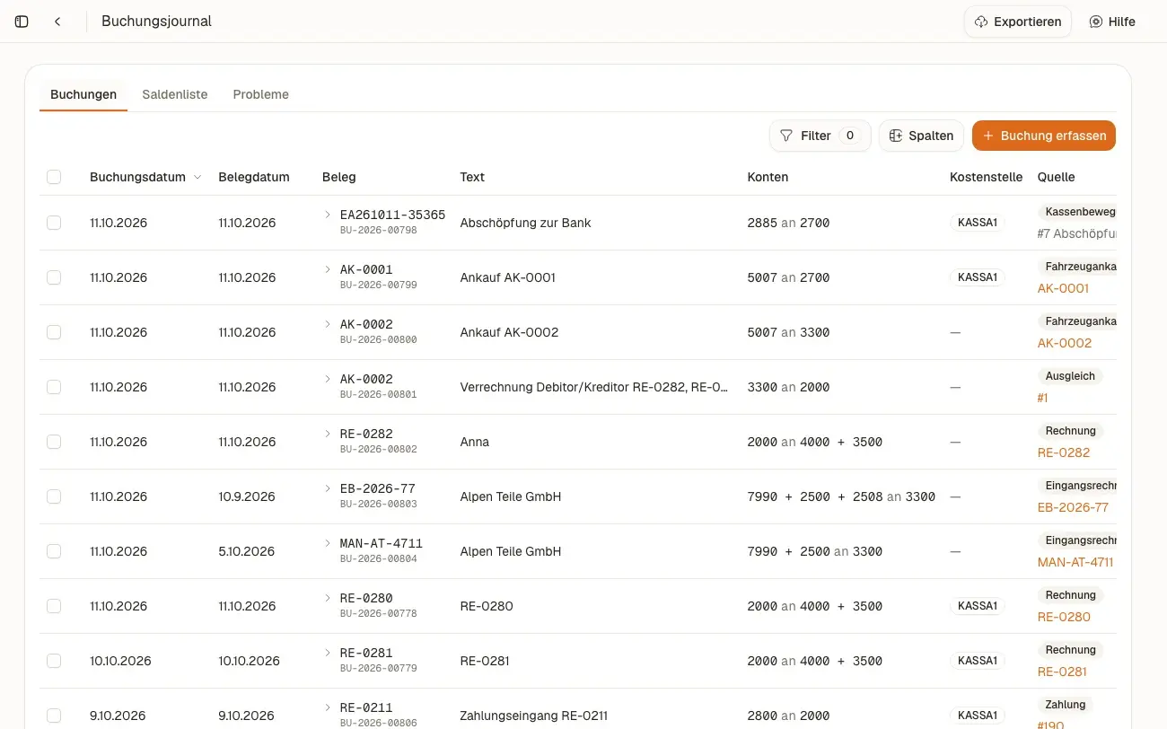The image size is (1167, 729).
Task: Check the Anna row checkbox
Action: (54, 442)
